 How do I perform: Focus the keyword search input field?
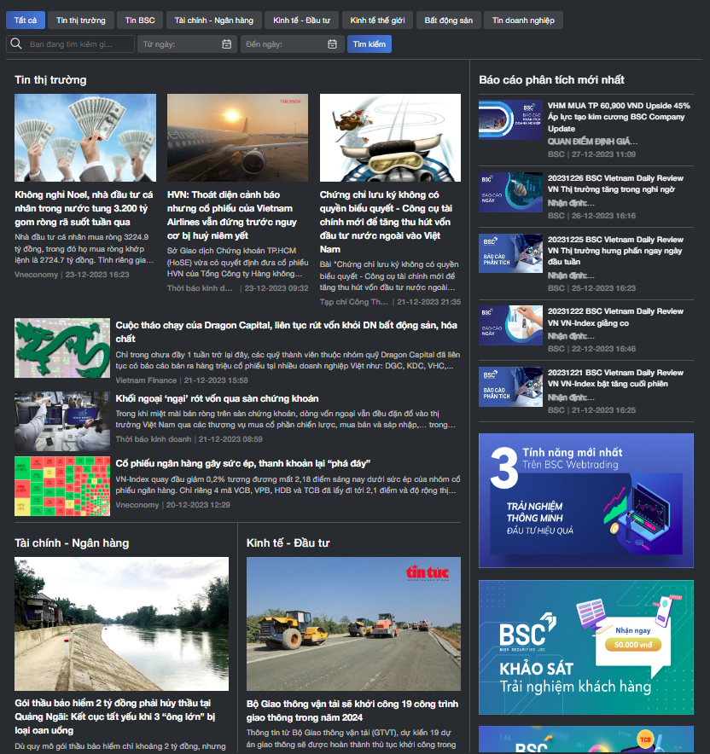pyautogui.click(x=71, y=43)
